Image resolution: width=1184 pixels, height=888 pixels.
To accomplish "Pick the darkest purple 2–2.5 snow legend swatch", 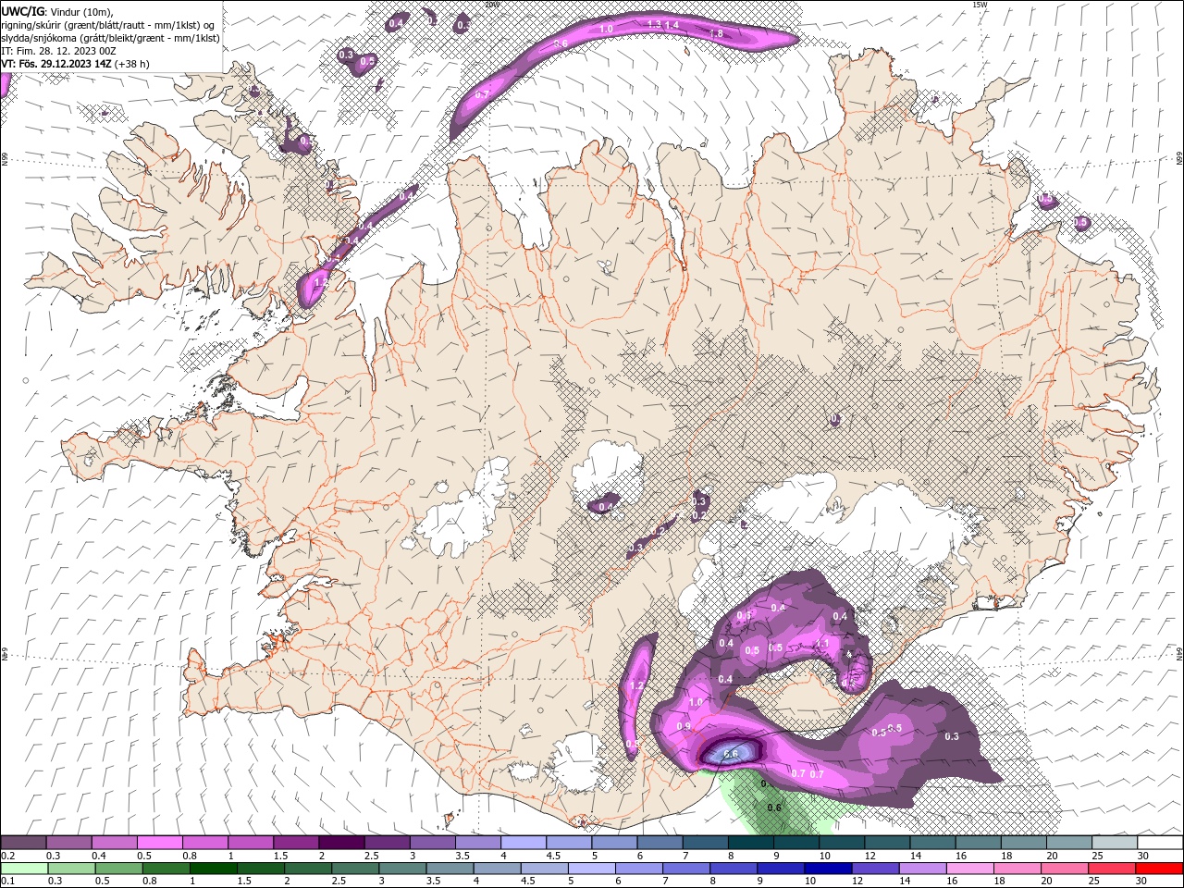I will coord(341,842).
